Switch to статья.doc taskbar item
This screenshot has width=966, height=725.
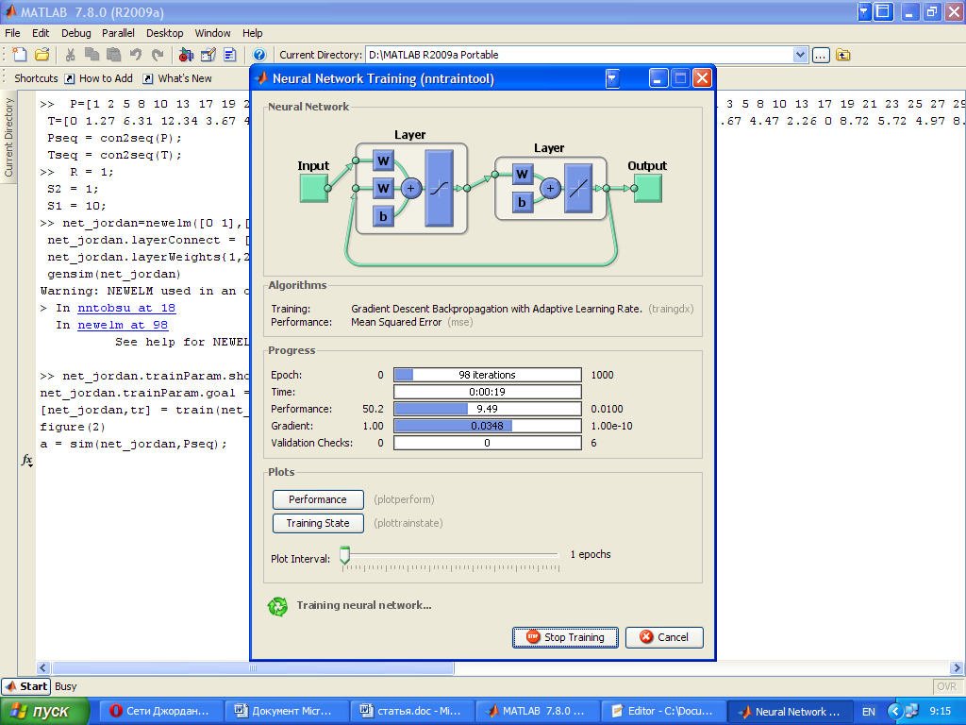411,712
